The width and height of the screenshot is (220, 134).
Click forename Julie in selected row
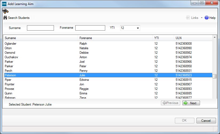pos(82,75)
